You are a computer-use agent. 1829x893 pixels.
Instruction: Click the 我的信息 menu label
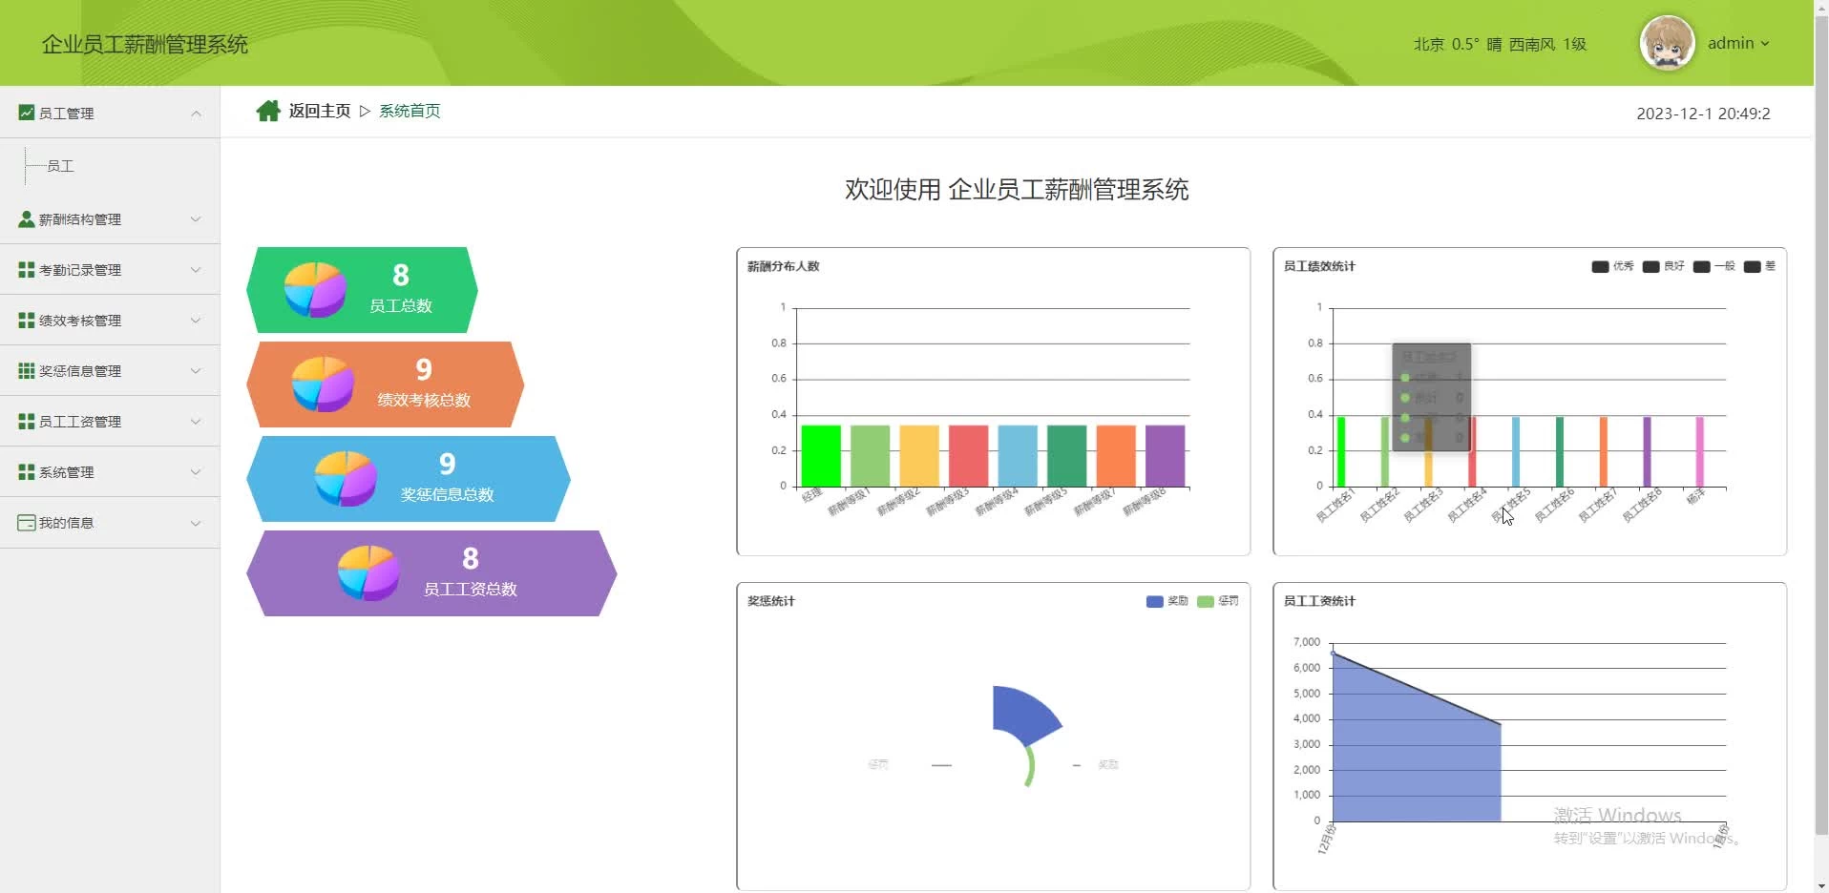[x=67, y=523]
